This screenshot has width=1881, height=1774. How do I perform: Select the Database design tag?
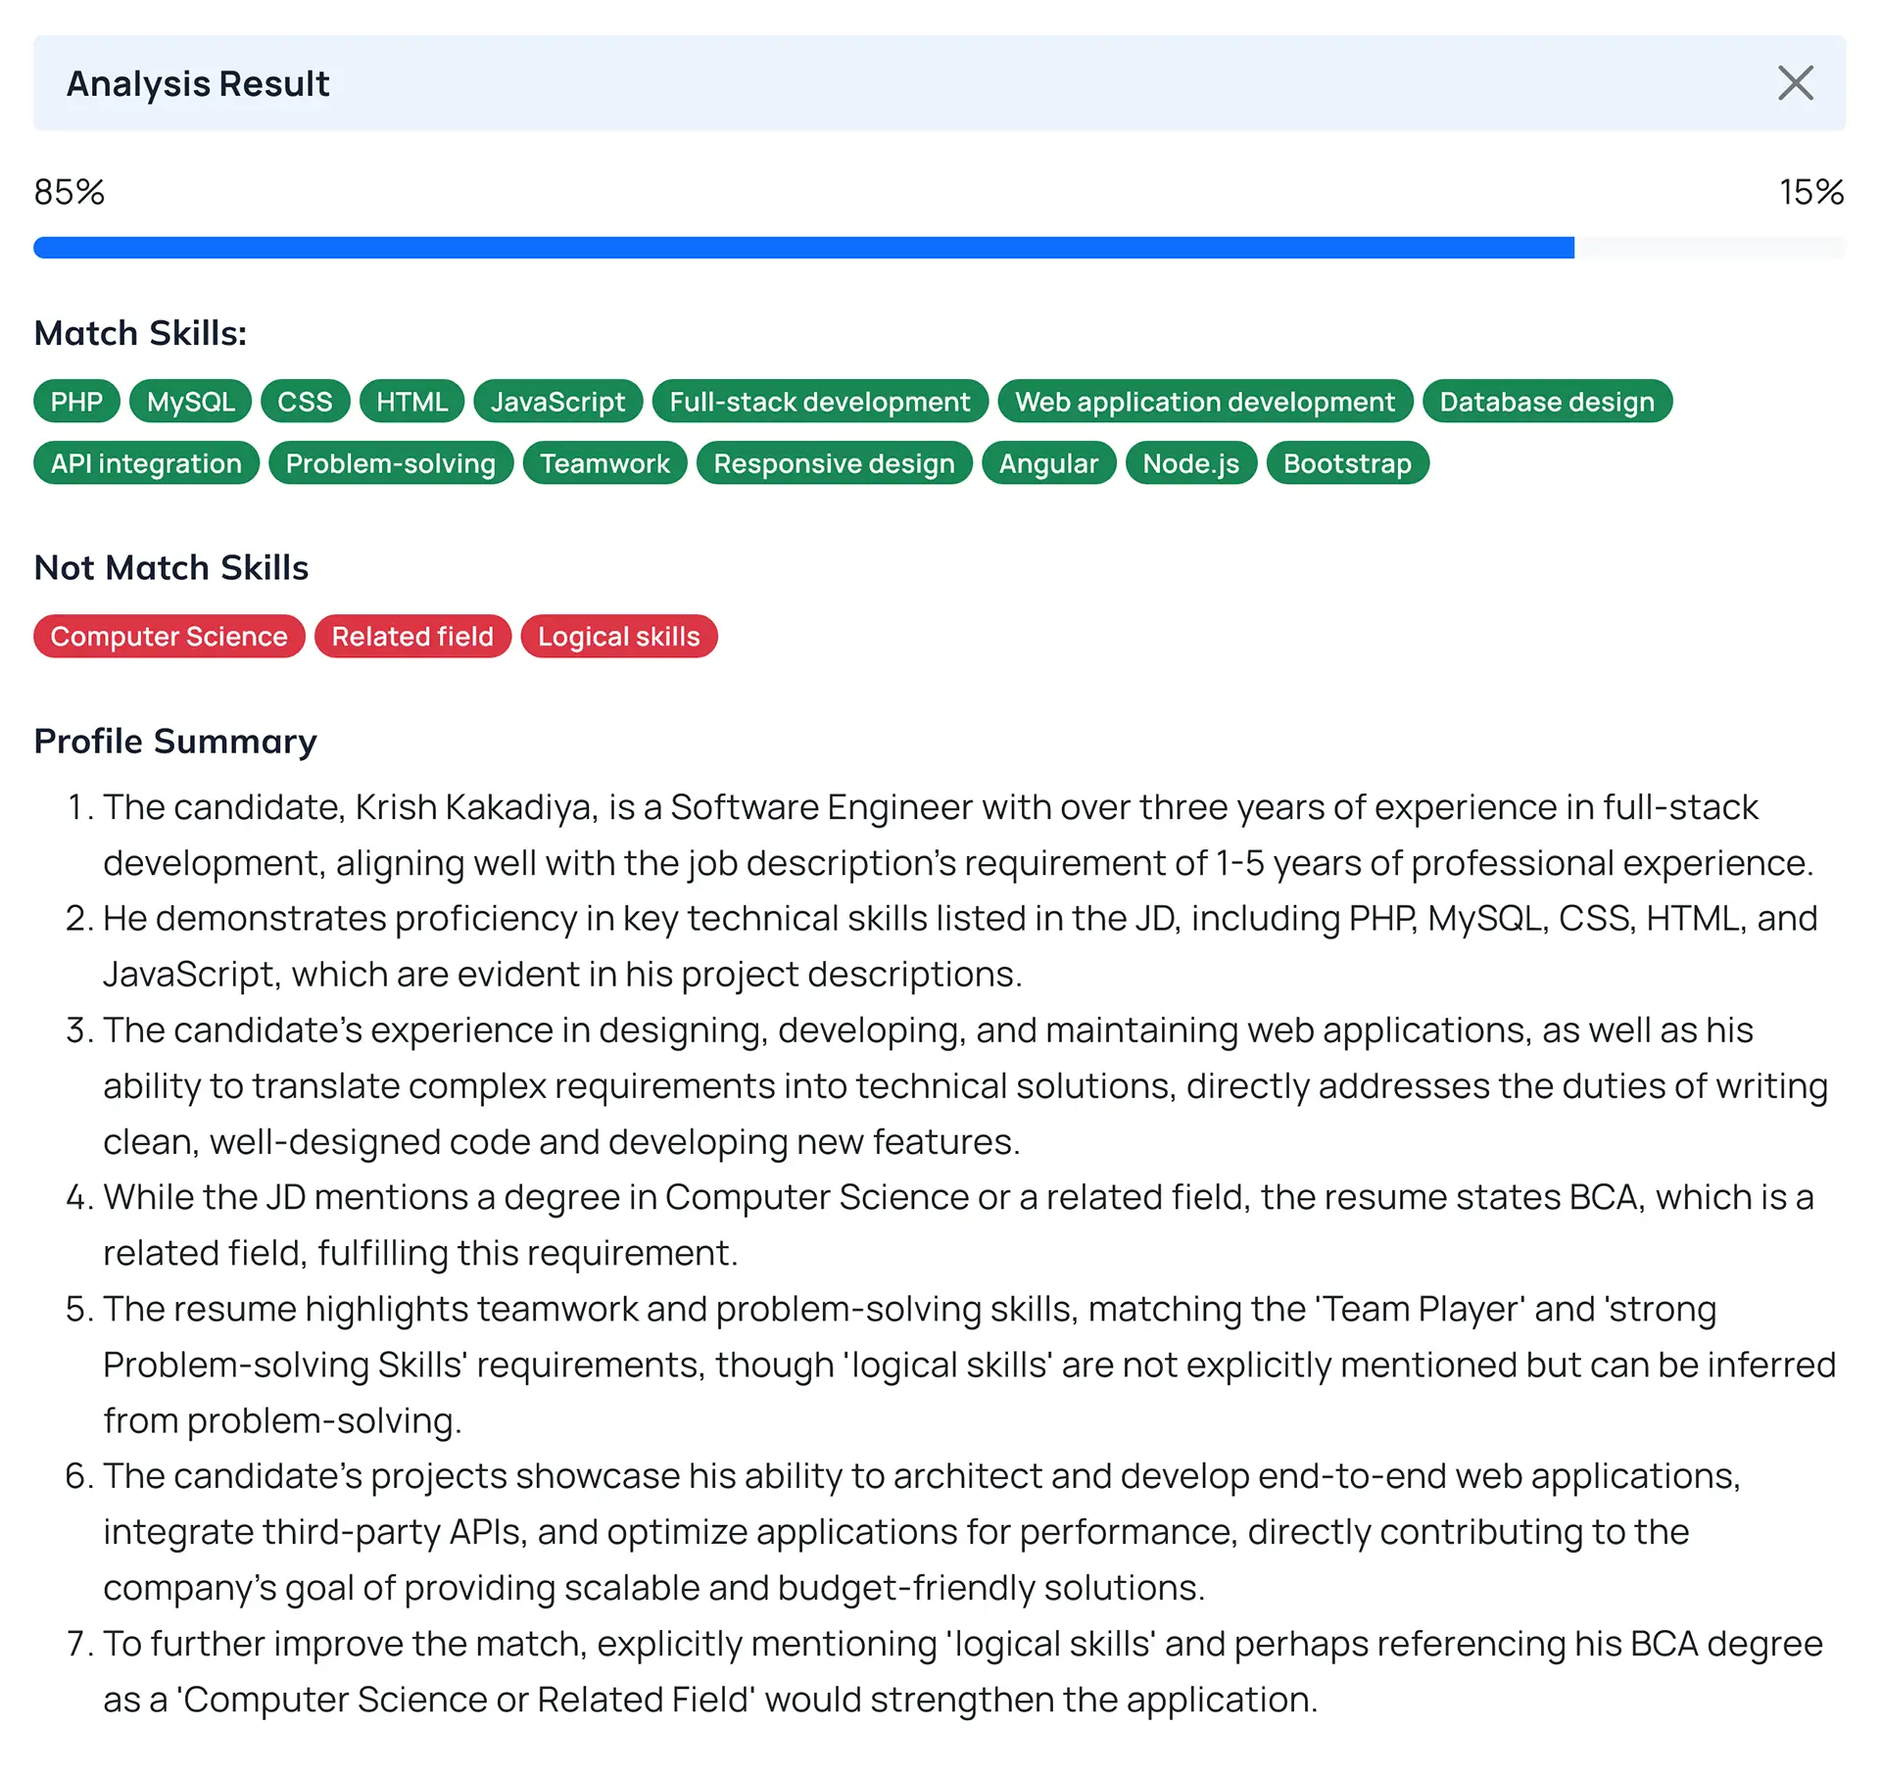(x=1546, y=402)
